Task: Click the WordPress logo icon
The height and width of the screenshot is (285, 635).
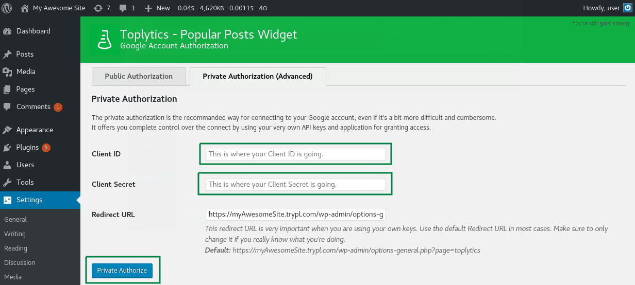Action: click(7, 8)
